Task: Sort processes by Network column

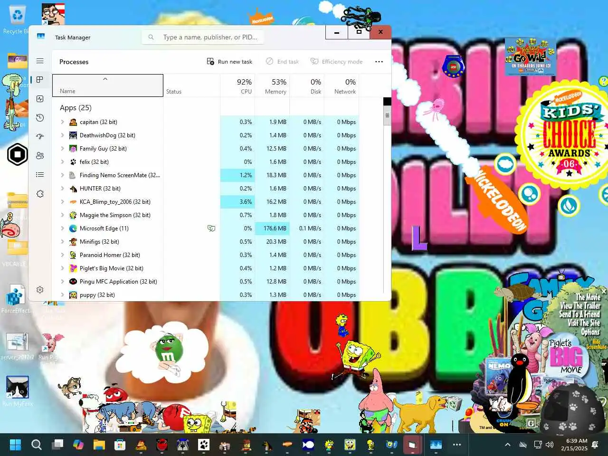Action: 342,86
